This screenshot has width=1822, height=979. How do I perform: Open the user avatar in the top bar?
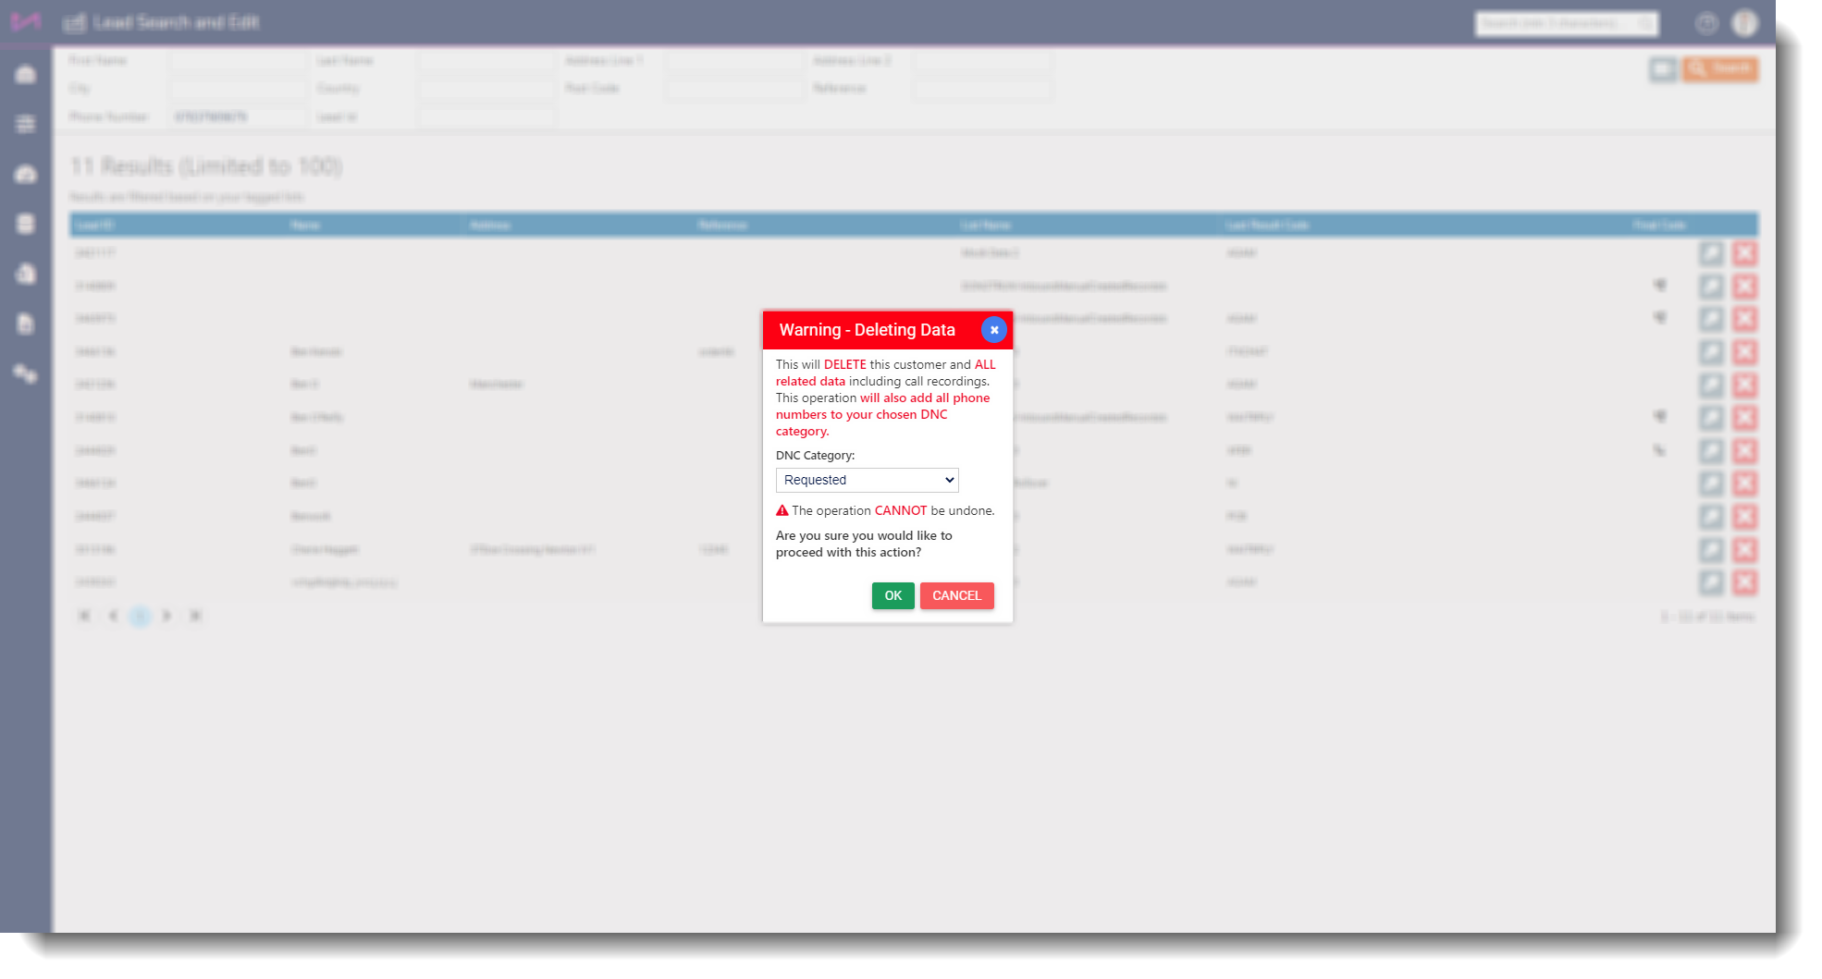[x=1744, y=23]
